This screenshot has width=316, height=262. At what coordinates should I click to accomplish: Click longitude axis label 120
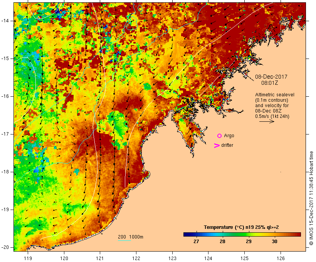pyautogui.click(x=64, y=259)
